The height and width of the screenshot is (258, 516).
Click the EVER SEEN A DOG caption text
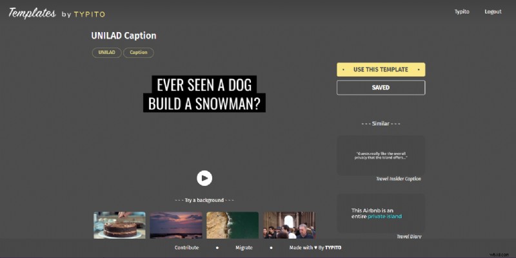click(204, 85)
